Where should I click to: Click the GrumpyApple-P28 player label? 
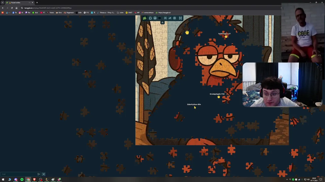[217, 94]
